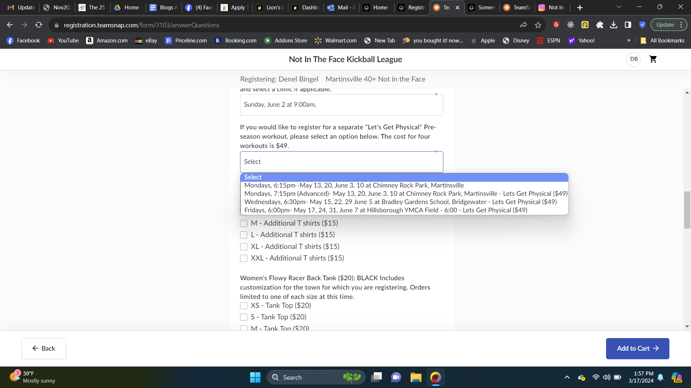Switch to the Registration tab
Screen dimensions: 691x388
(x=412, y=8)
